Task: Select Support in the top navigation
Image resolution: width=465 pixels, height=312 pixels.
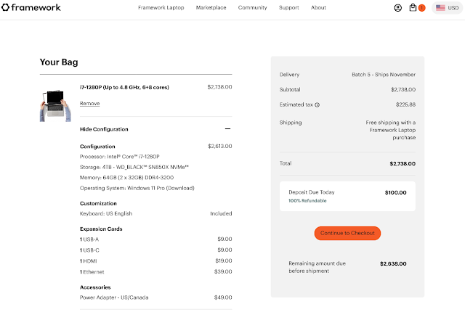Action: pyautogui.click(x=288, y=8)
